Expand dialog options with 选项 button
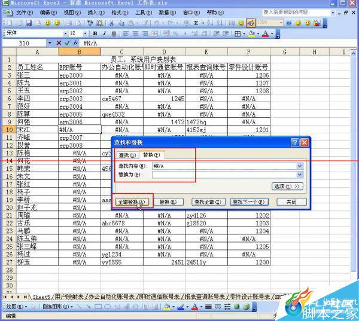 [x=287, y=187]
